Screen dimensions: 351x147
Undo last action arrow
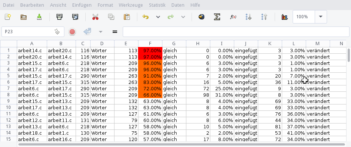point(146,17)
